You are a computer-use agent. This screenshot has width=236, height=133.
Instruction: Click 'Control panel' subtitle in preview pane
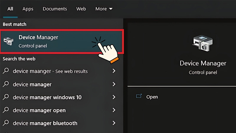coord(203,72)
